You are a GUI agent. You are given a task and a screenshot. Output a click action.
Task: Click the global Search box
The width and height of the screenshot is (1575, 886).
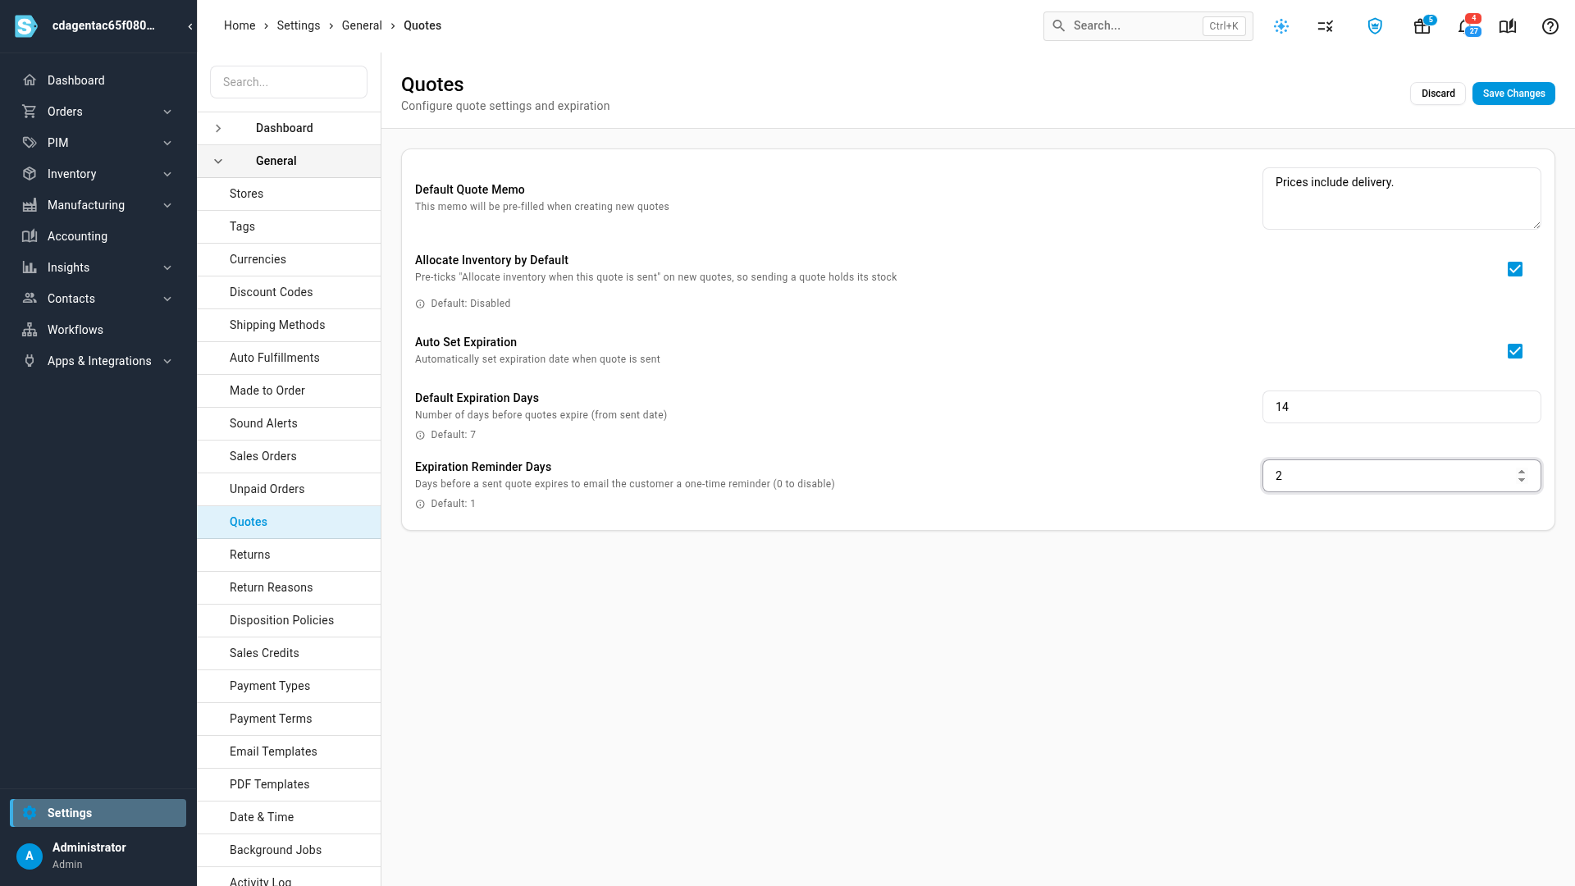click(x=1148, y=26)
